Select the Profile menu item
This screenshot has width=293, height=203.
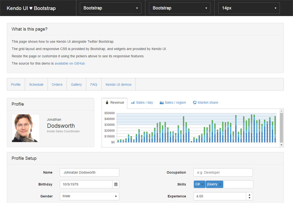pos(16,85)
